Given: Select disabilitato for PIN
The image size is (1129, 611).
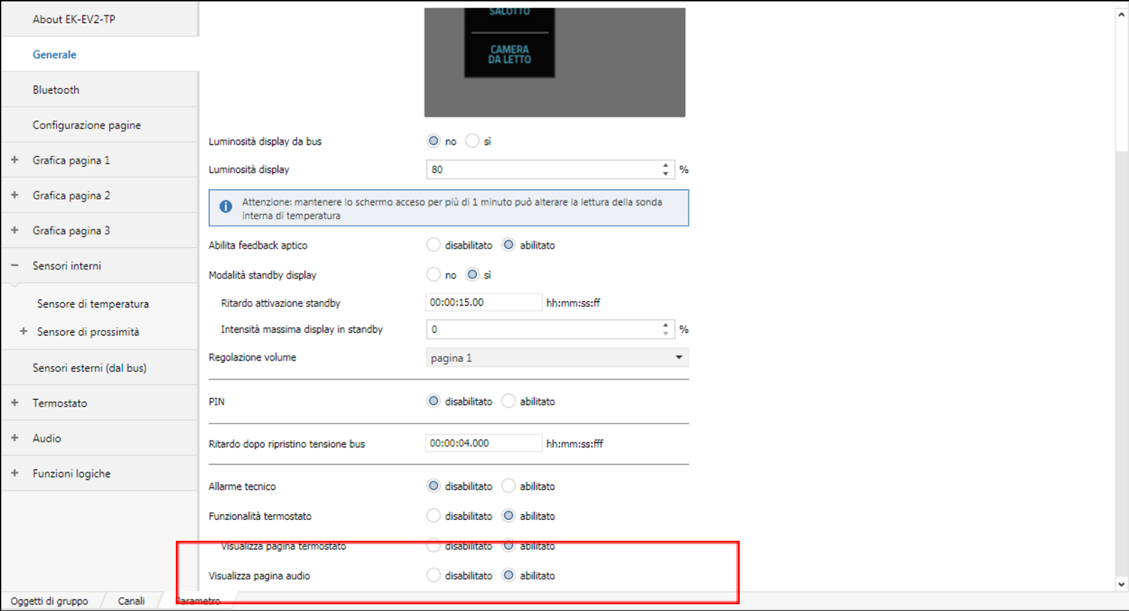Looking at the screenshot, I should tap(433, 401).
